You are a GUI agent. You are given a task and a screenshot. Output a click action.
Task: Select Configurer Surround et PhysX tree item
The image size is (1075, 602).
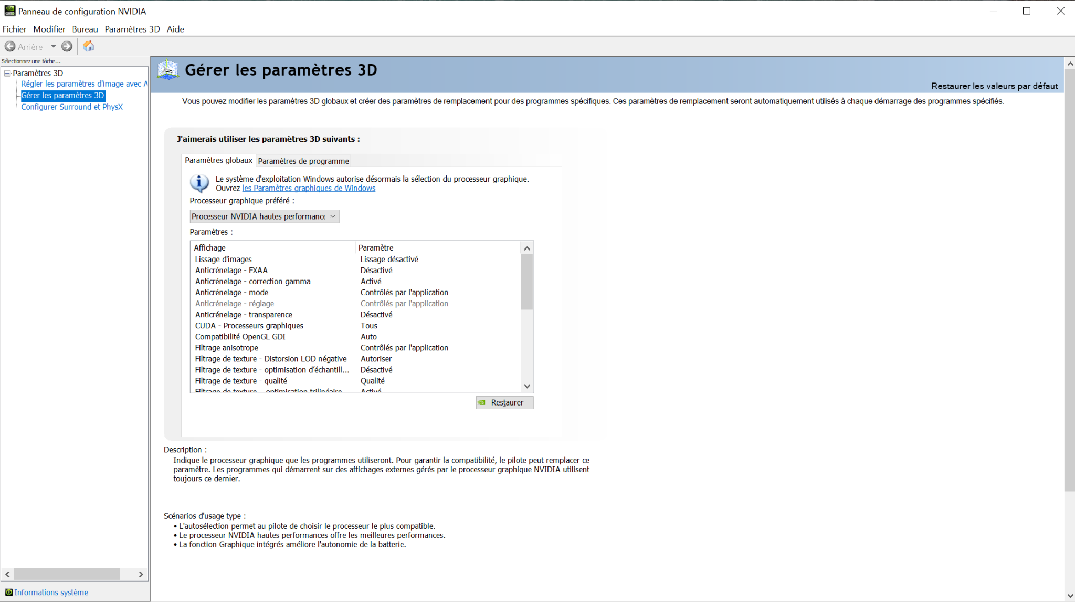(72, 107)
